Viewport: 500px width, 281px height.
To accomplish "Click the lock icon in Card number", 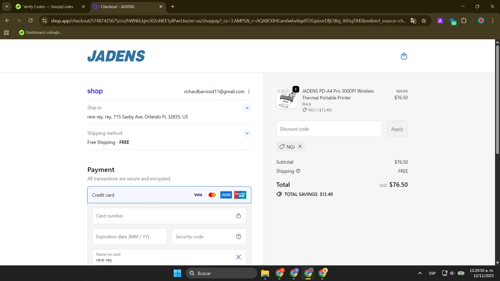I will [239, 216].
